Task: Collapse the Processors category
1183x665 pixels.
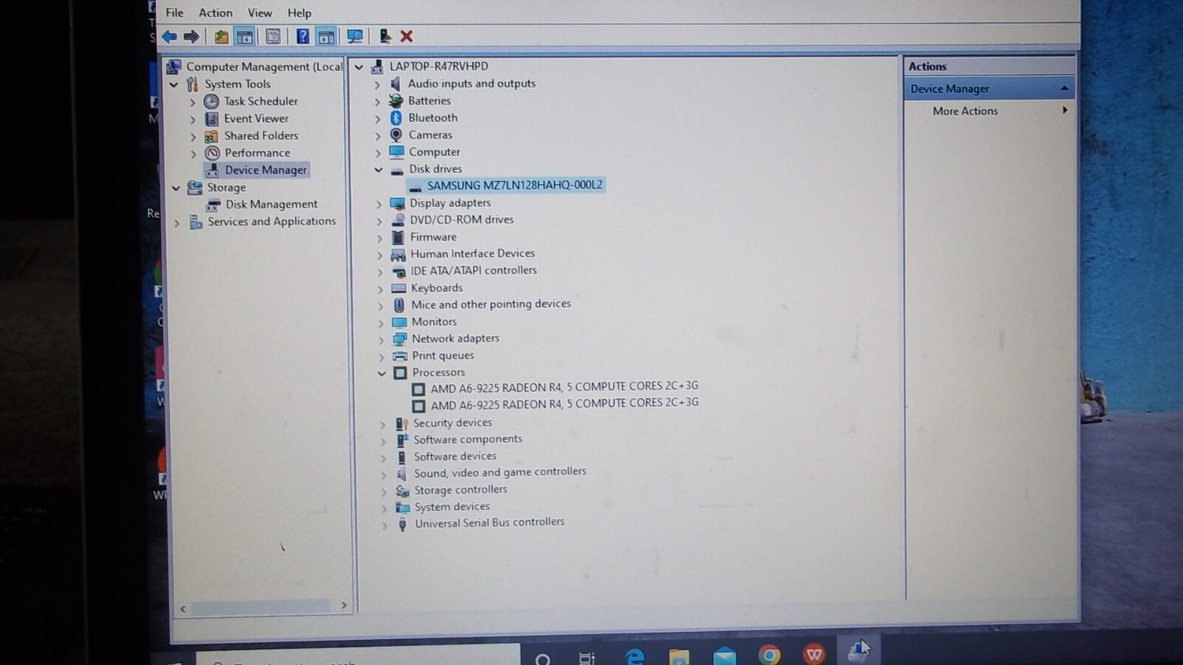Action: pyautogui.click(x=382, y=374)
